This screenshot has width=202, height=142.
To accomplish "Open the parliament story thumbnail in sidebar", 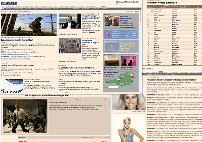I will (112, 21).
